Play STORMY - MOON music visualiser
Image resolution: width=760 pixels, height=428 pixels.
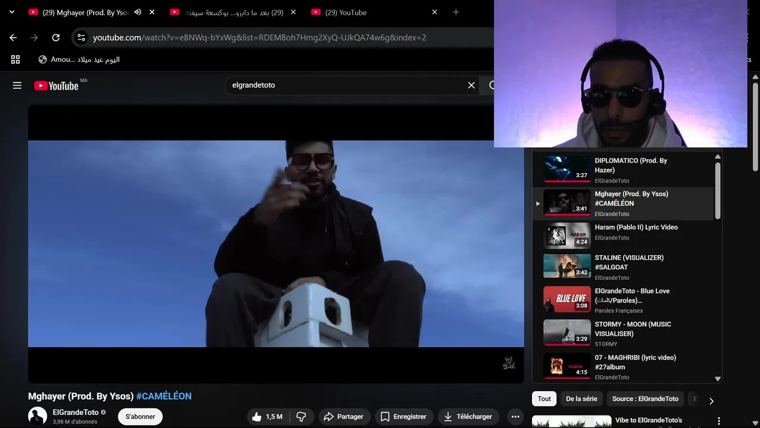point(623,333)
